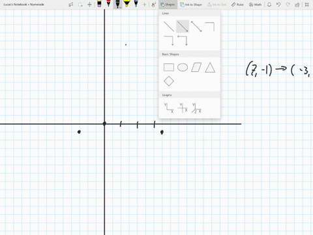Choose the Insert Space tool
The height and width of the screenshot is (235, 313).
pos(89,5)
